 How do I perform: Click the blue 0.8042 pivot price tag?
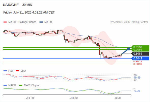point(140,58)
